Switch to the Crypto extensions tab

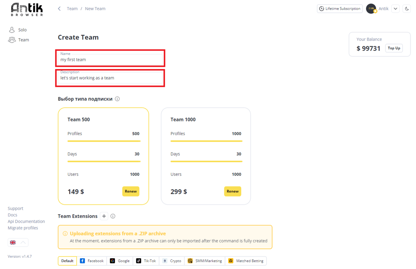click(x=172, y=261)
